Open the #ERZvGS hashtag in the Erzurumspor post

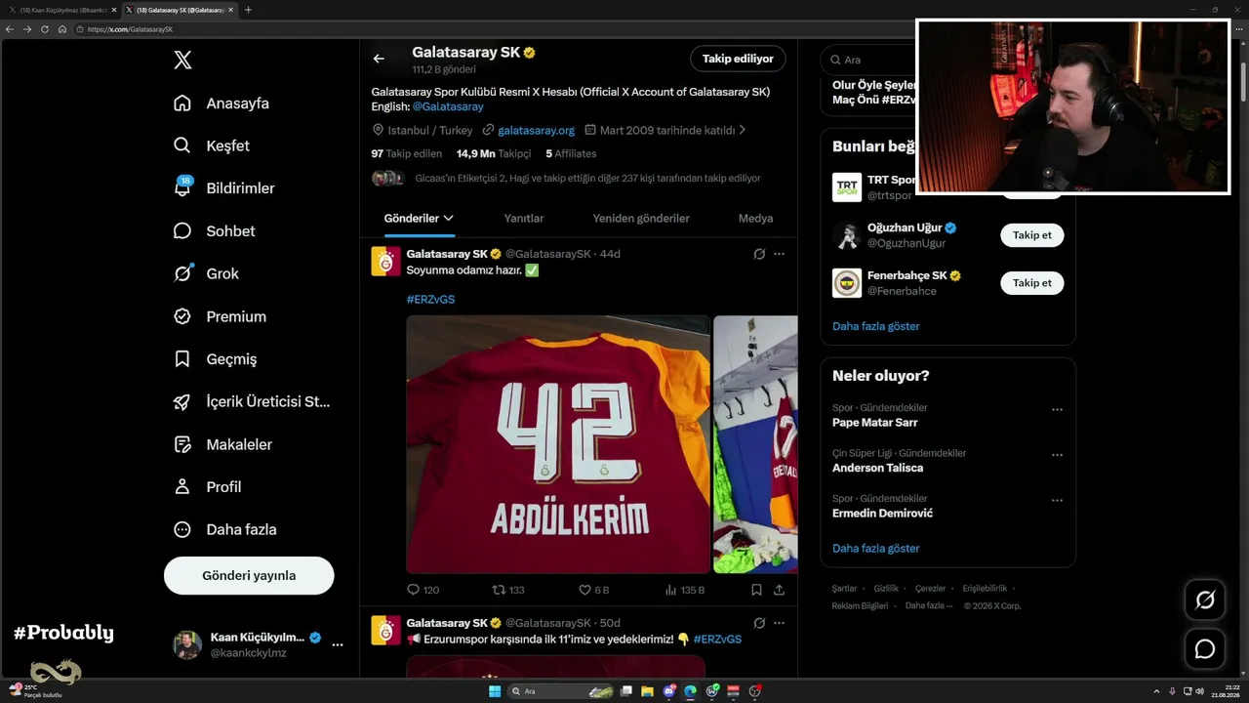717,640
